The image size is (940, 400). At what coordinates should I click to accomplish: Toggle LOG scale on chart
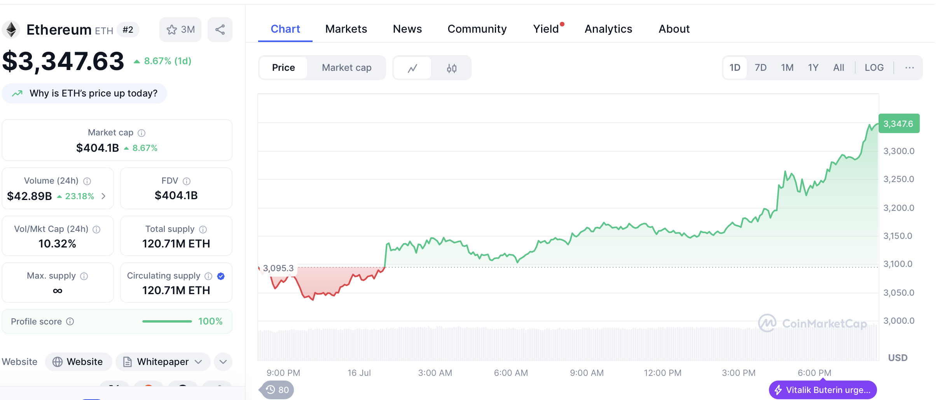874,68
